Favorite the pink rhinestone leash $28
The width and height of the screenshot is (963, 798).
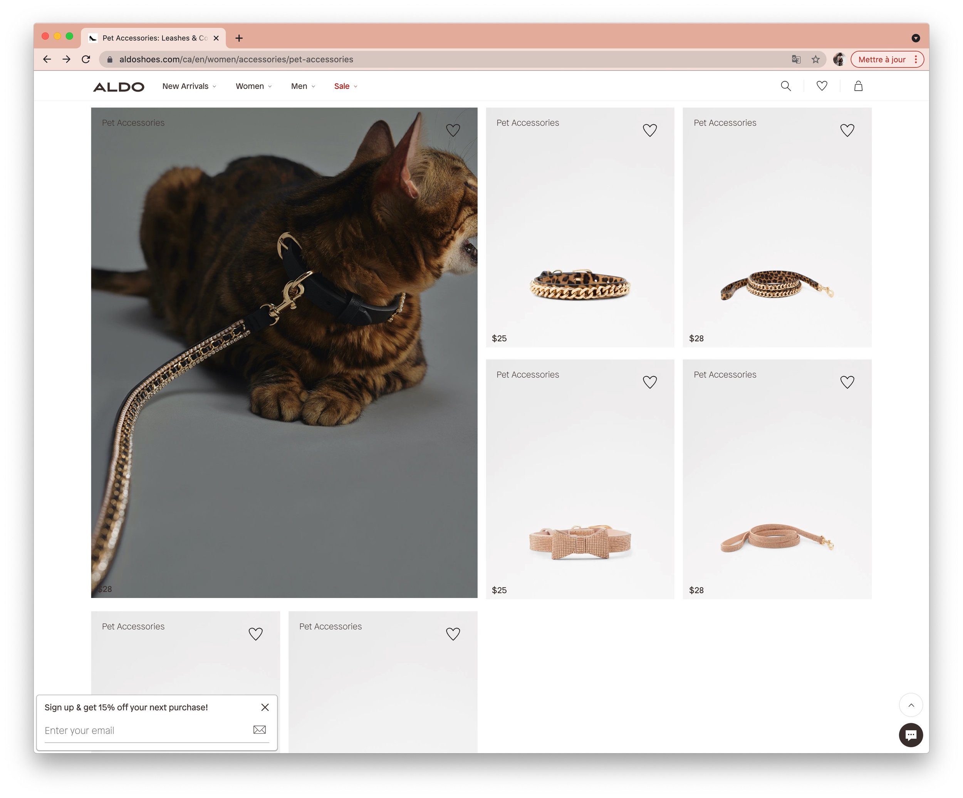tap(847, 382)
